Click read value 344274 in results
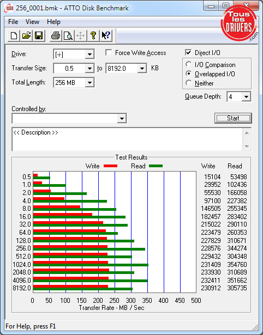263x335 pixels. tap(237, 248)
